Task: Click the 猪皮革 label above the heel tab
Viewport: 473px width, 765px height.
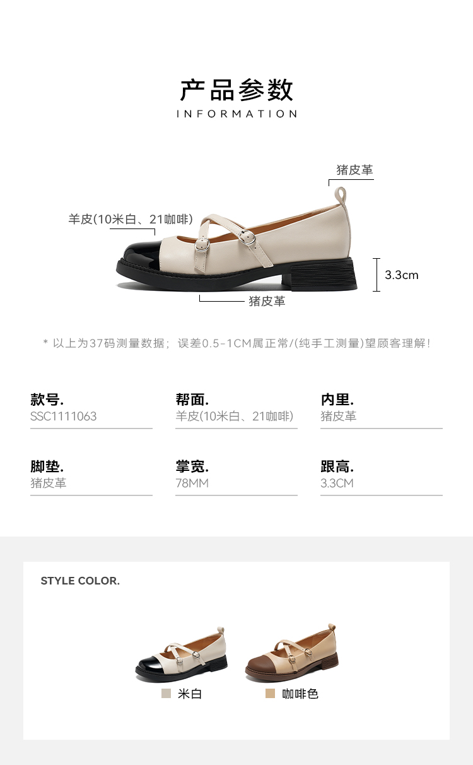Action: pos(354,170)
